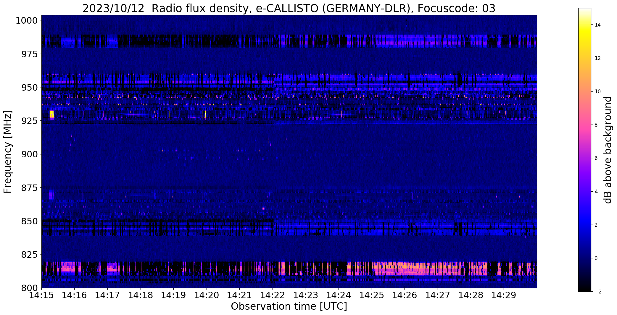Click the 14:18 time tick label
The image size is (617, 315).
tap(141, 295)
